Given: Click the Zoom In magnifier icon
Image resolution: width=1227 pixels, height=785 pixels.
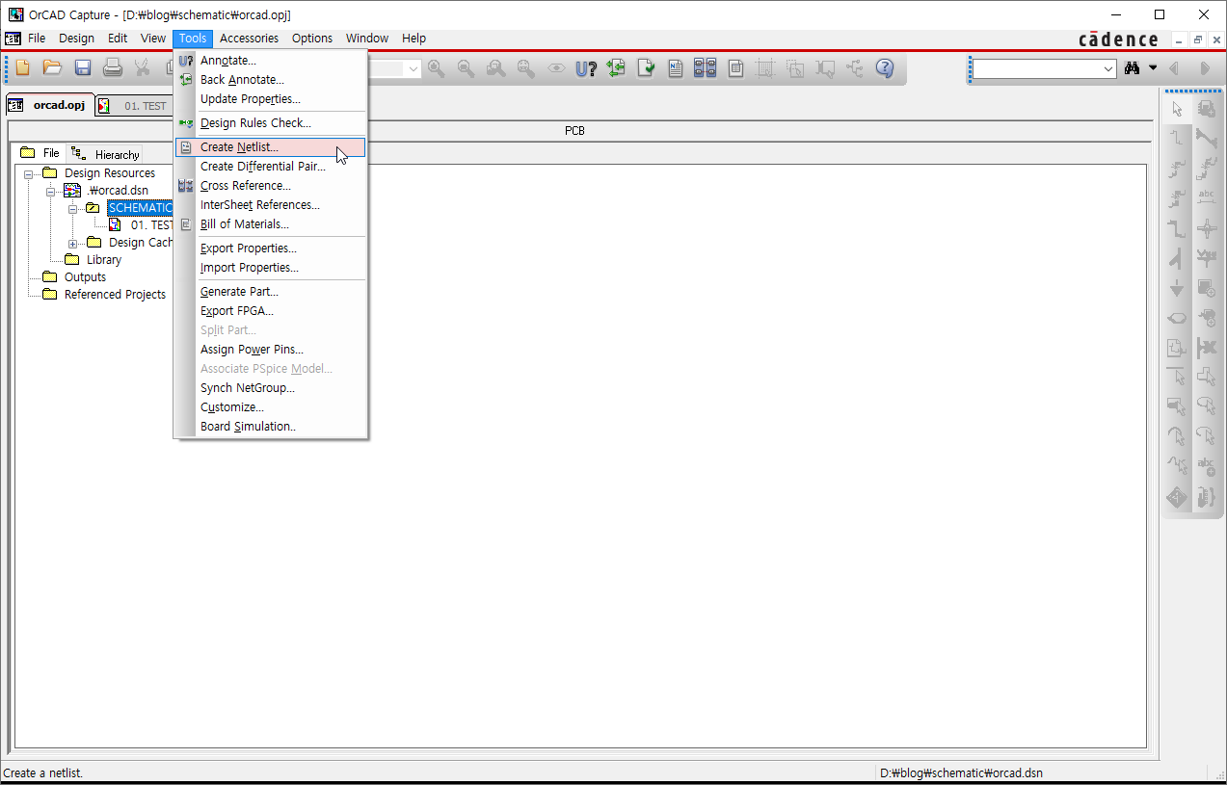Looking at the screenshot, I should [437, 68].
